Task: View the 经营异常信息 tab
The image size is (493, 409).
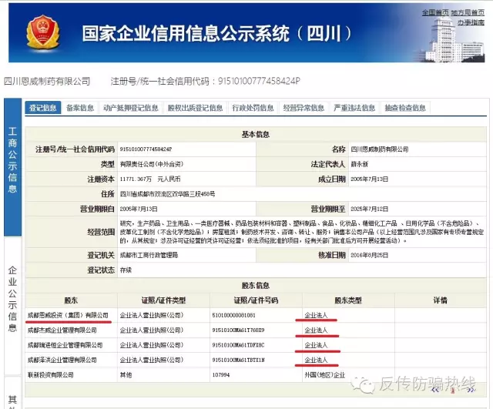Action: (x=304, y=108)
